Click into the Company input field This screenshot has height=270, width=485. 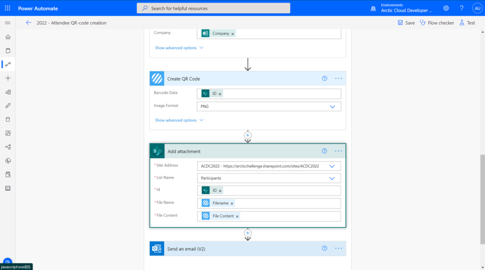[x=269, y=34]
